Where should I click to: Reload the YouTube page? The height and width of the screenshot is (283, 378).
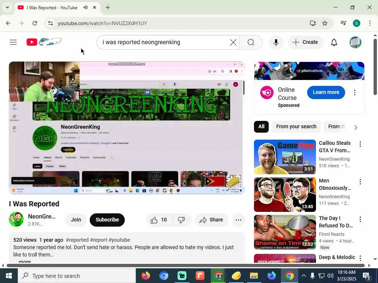(x=35, y=23)
